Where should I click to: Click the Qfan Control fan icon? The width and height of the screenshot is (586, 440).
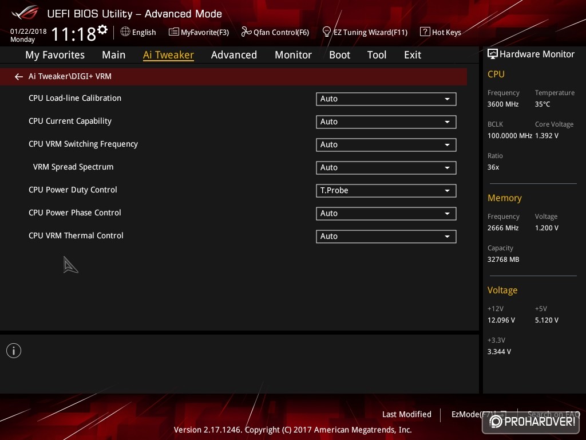click(246, 32)
